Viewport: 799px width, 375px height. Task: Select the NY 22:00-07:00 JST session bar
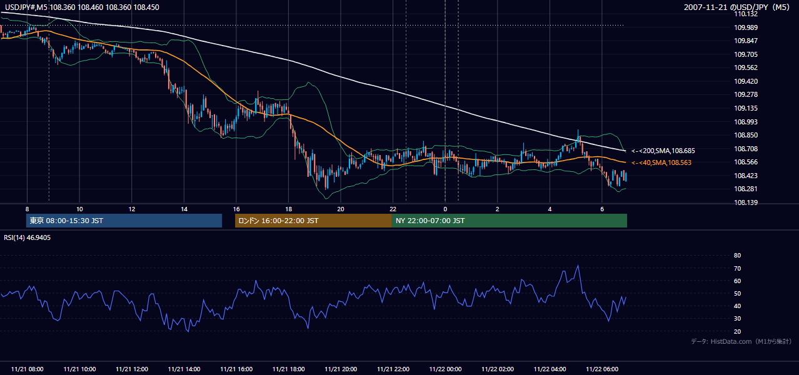(x=510, y=221)
